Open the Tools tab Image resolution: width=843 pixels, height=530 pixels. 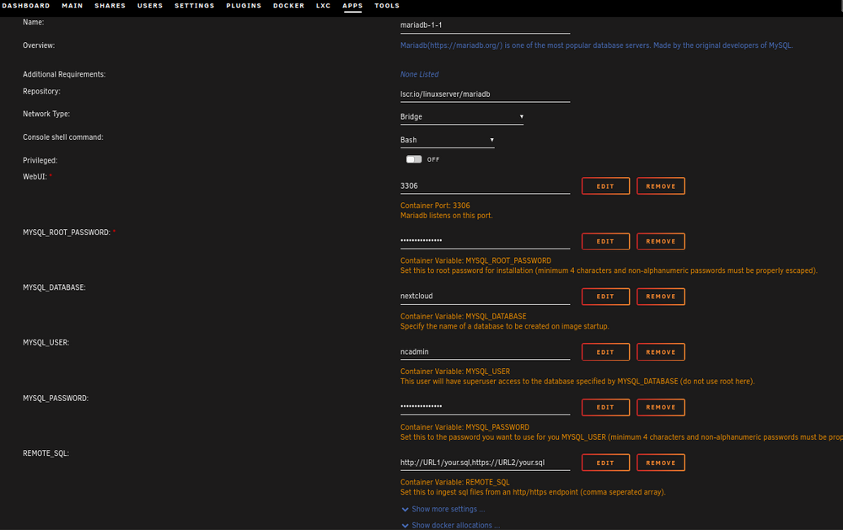coord(387,5)
